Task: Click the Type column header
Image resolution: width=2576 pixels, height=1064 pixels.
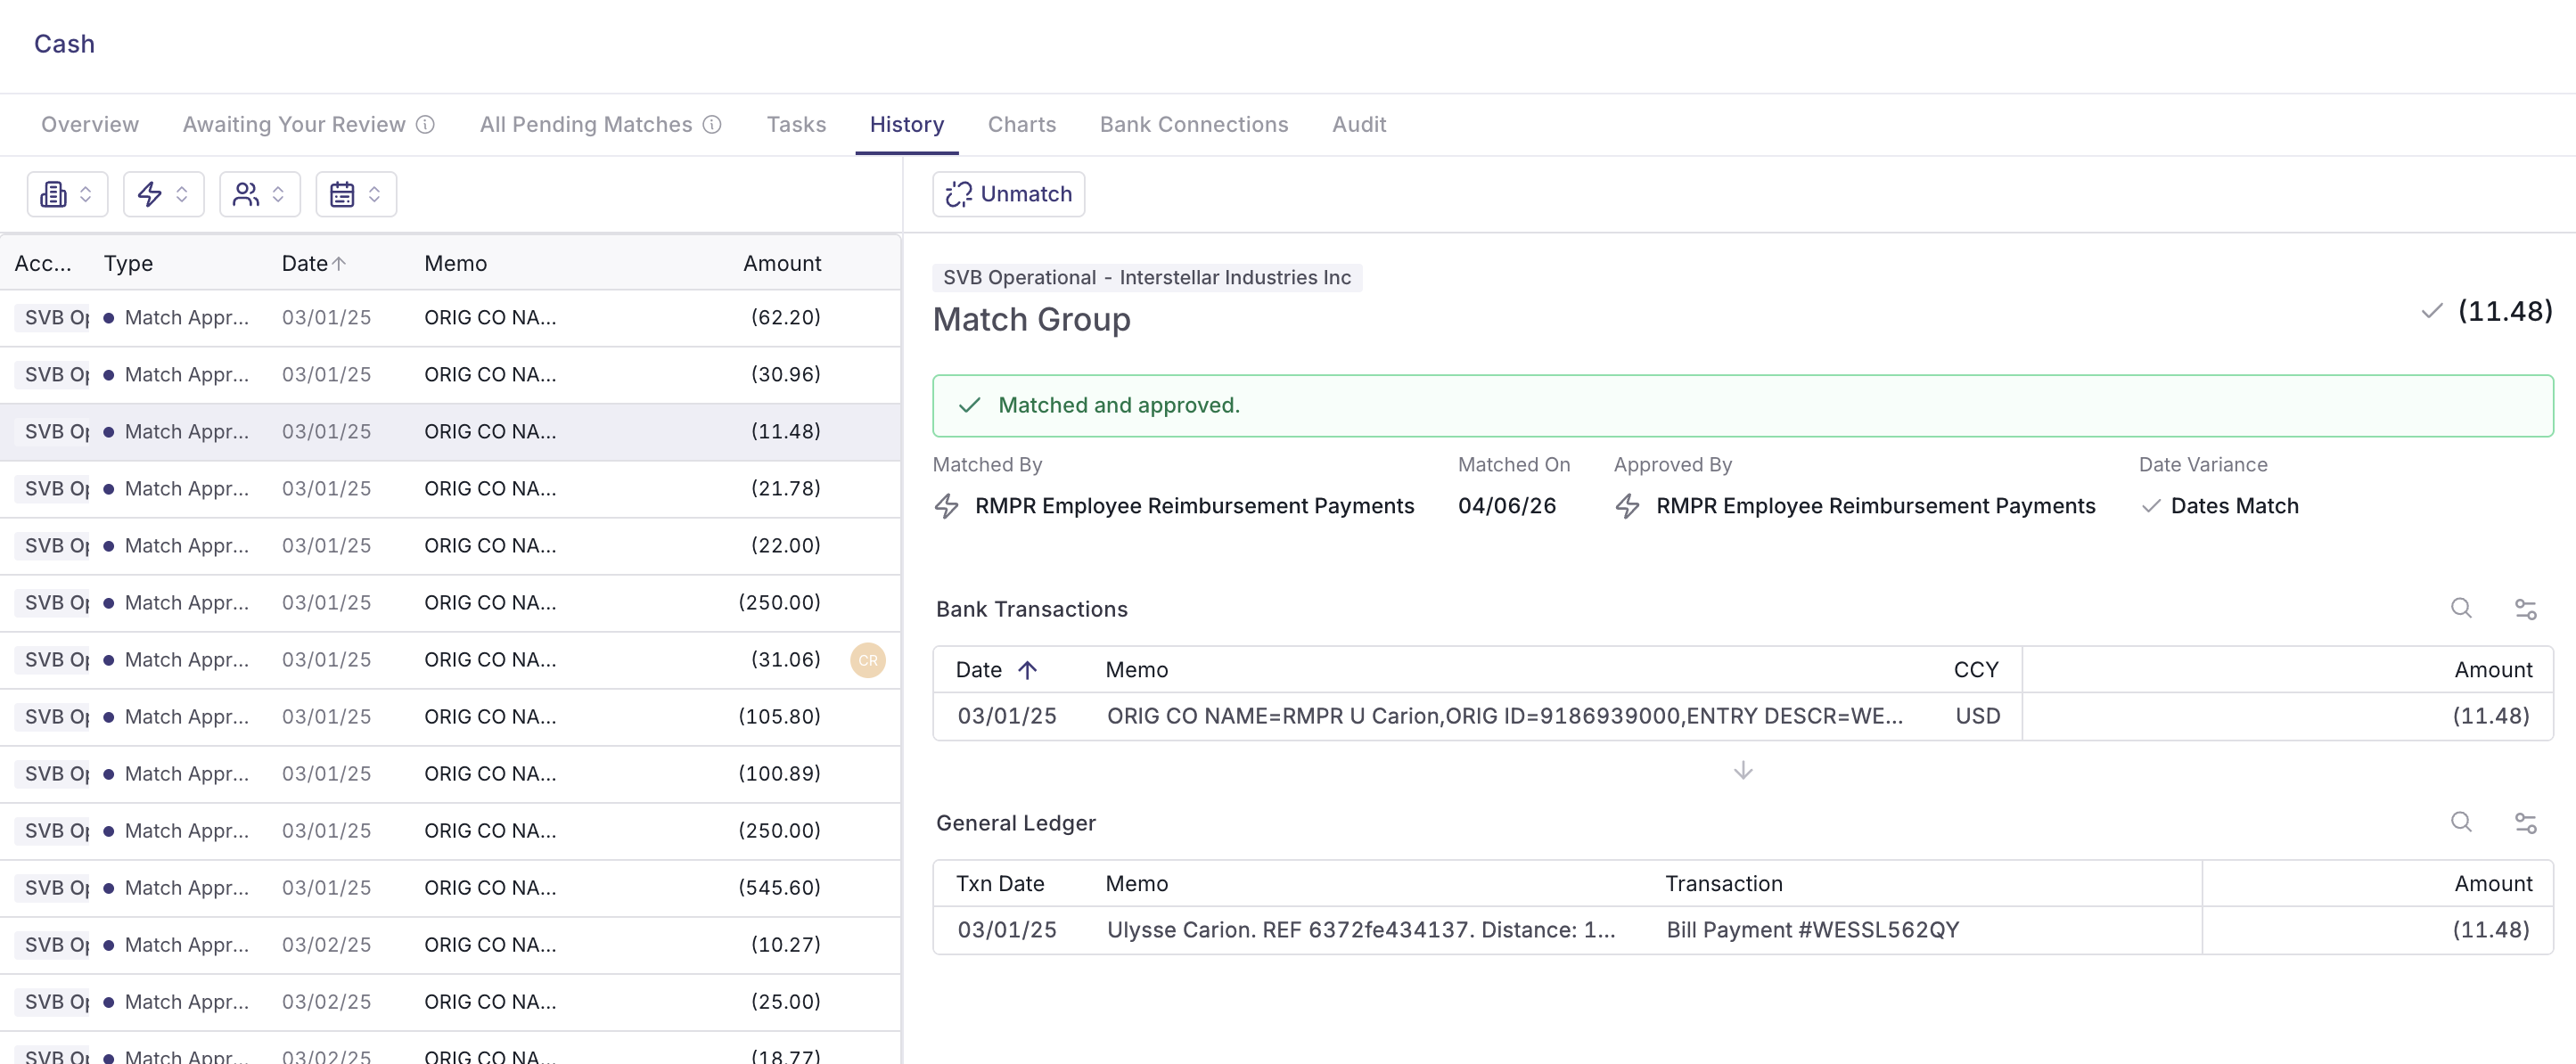Action: tap(128, 263)
